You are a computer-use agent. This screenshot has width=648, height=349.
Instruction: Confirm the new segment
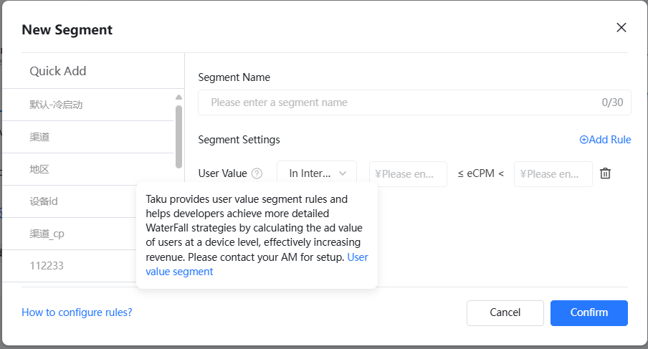[x=589, y=312]
